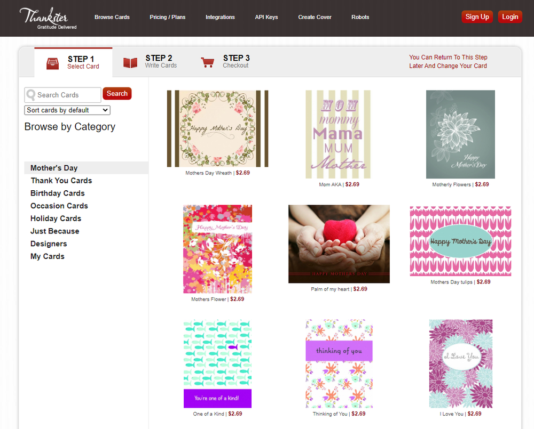The image size is (534, 429).
Task: Open the Robots page
Action: (x=360, y=17)
